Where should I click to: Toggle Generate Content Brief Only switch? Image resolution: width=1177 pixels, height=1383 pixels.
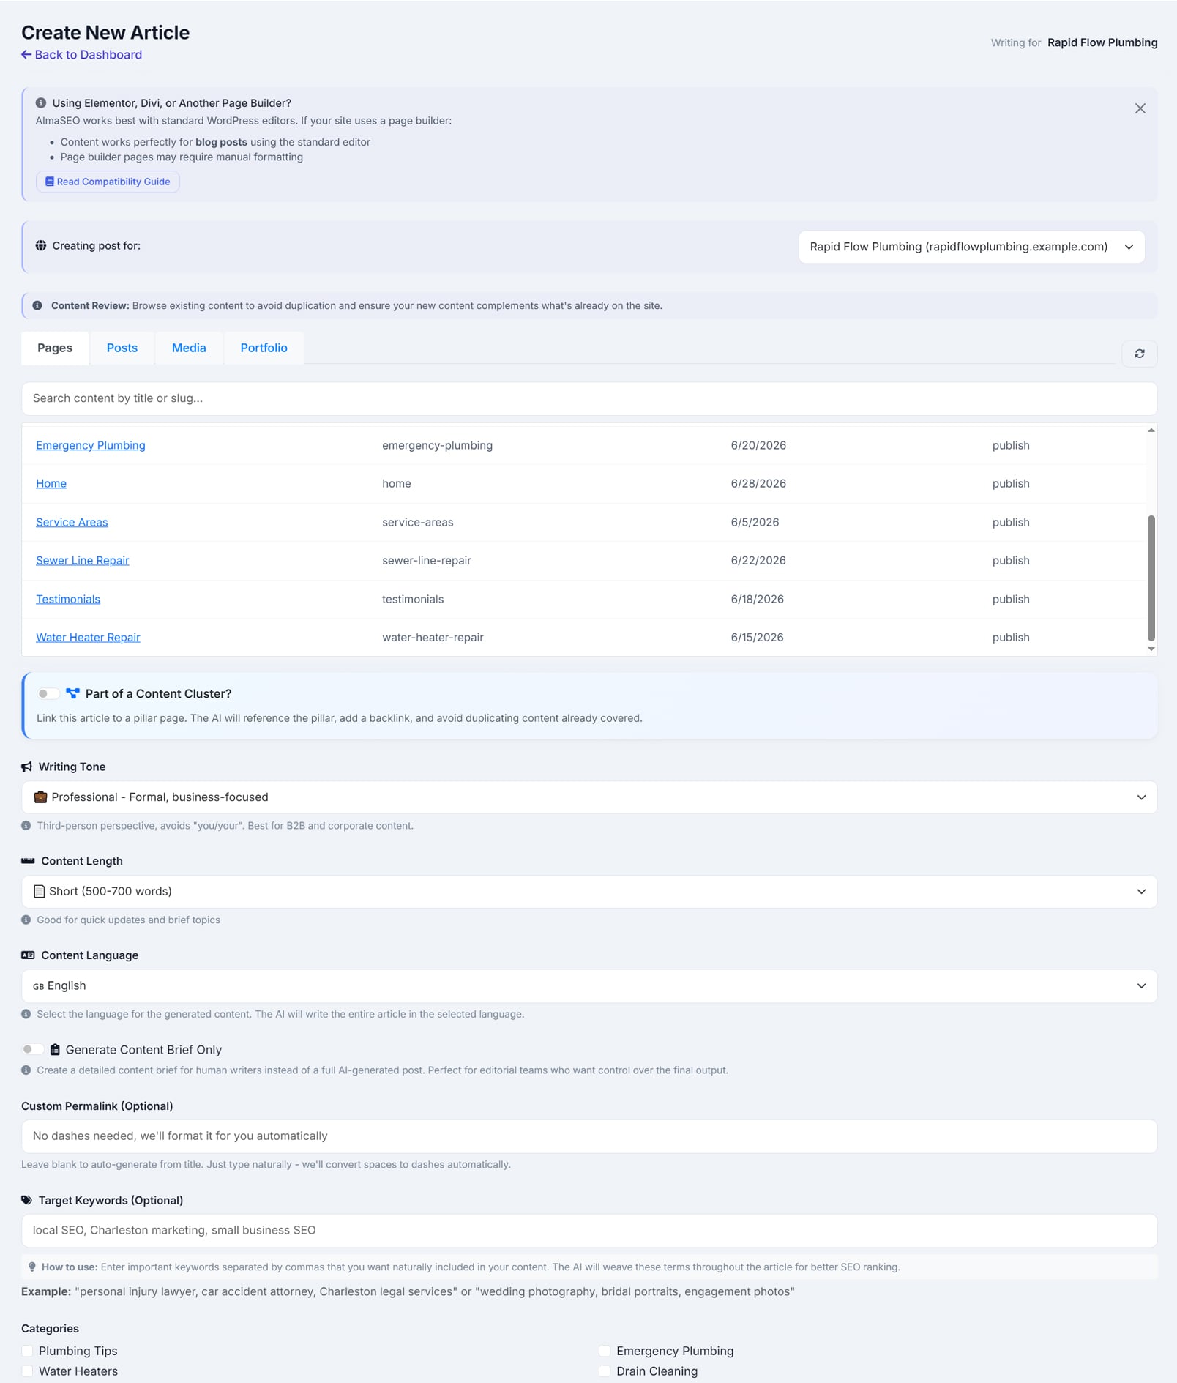[x=33, y=1049]
